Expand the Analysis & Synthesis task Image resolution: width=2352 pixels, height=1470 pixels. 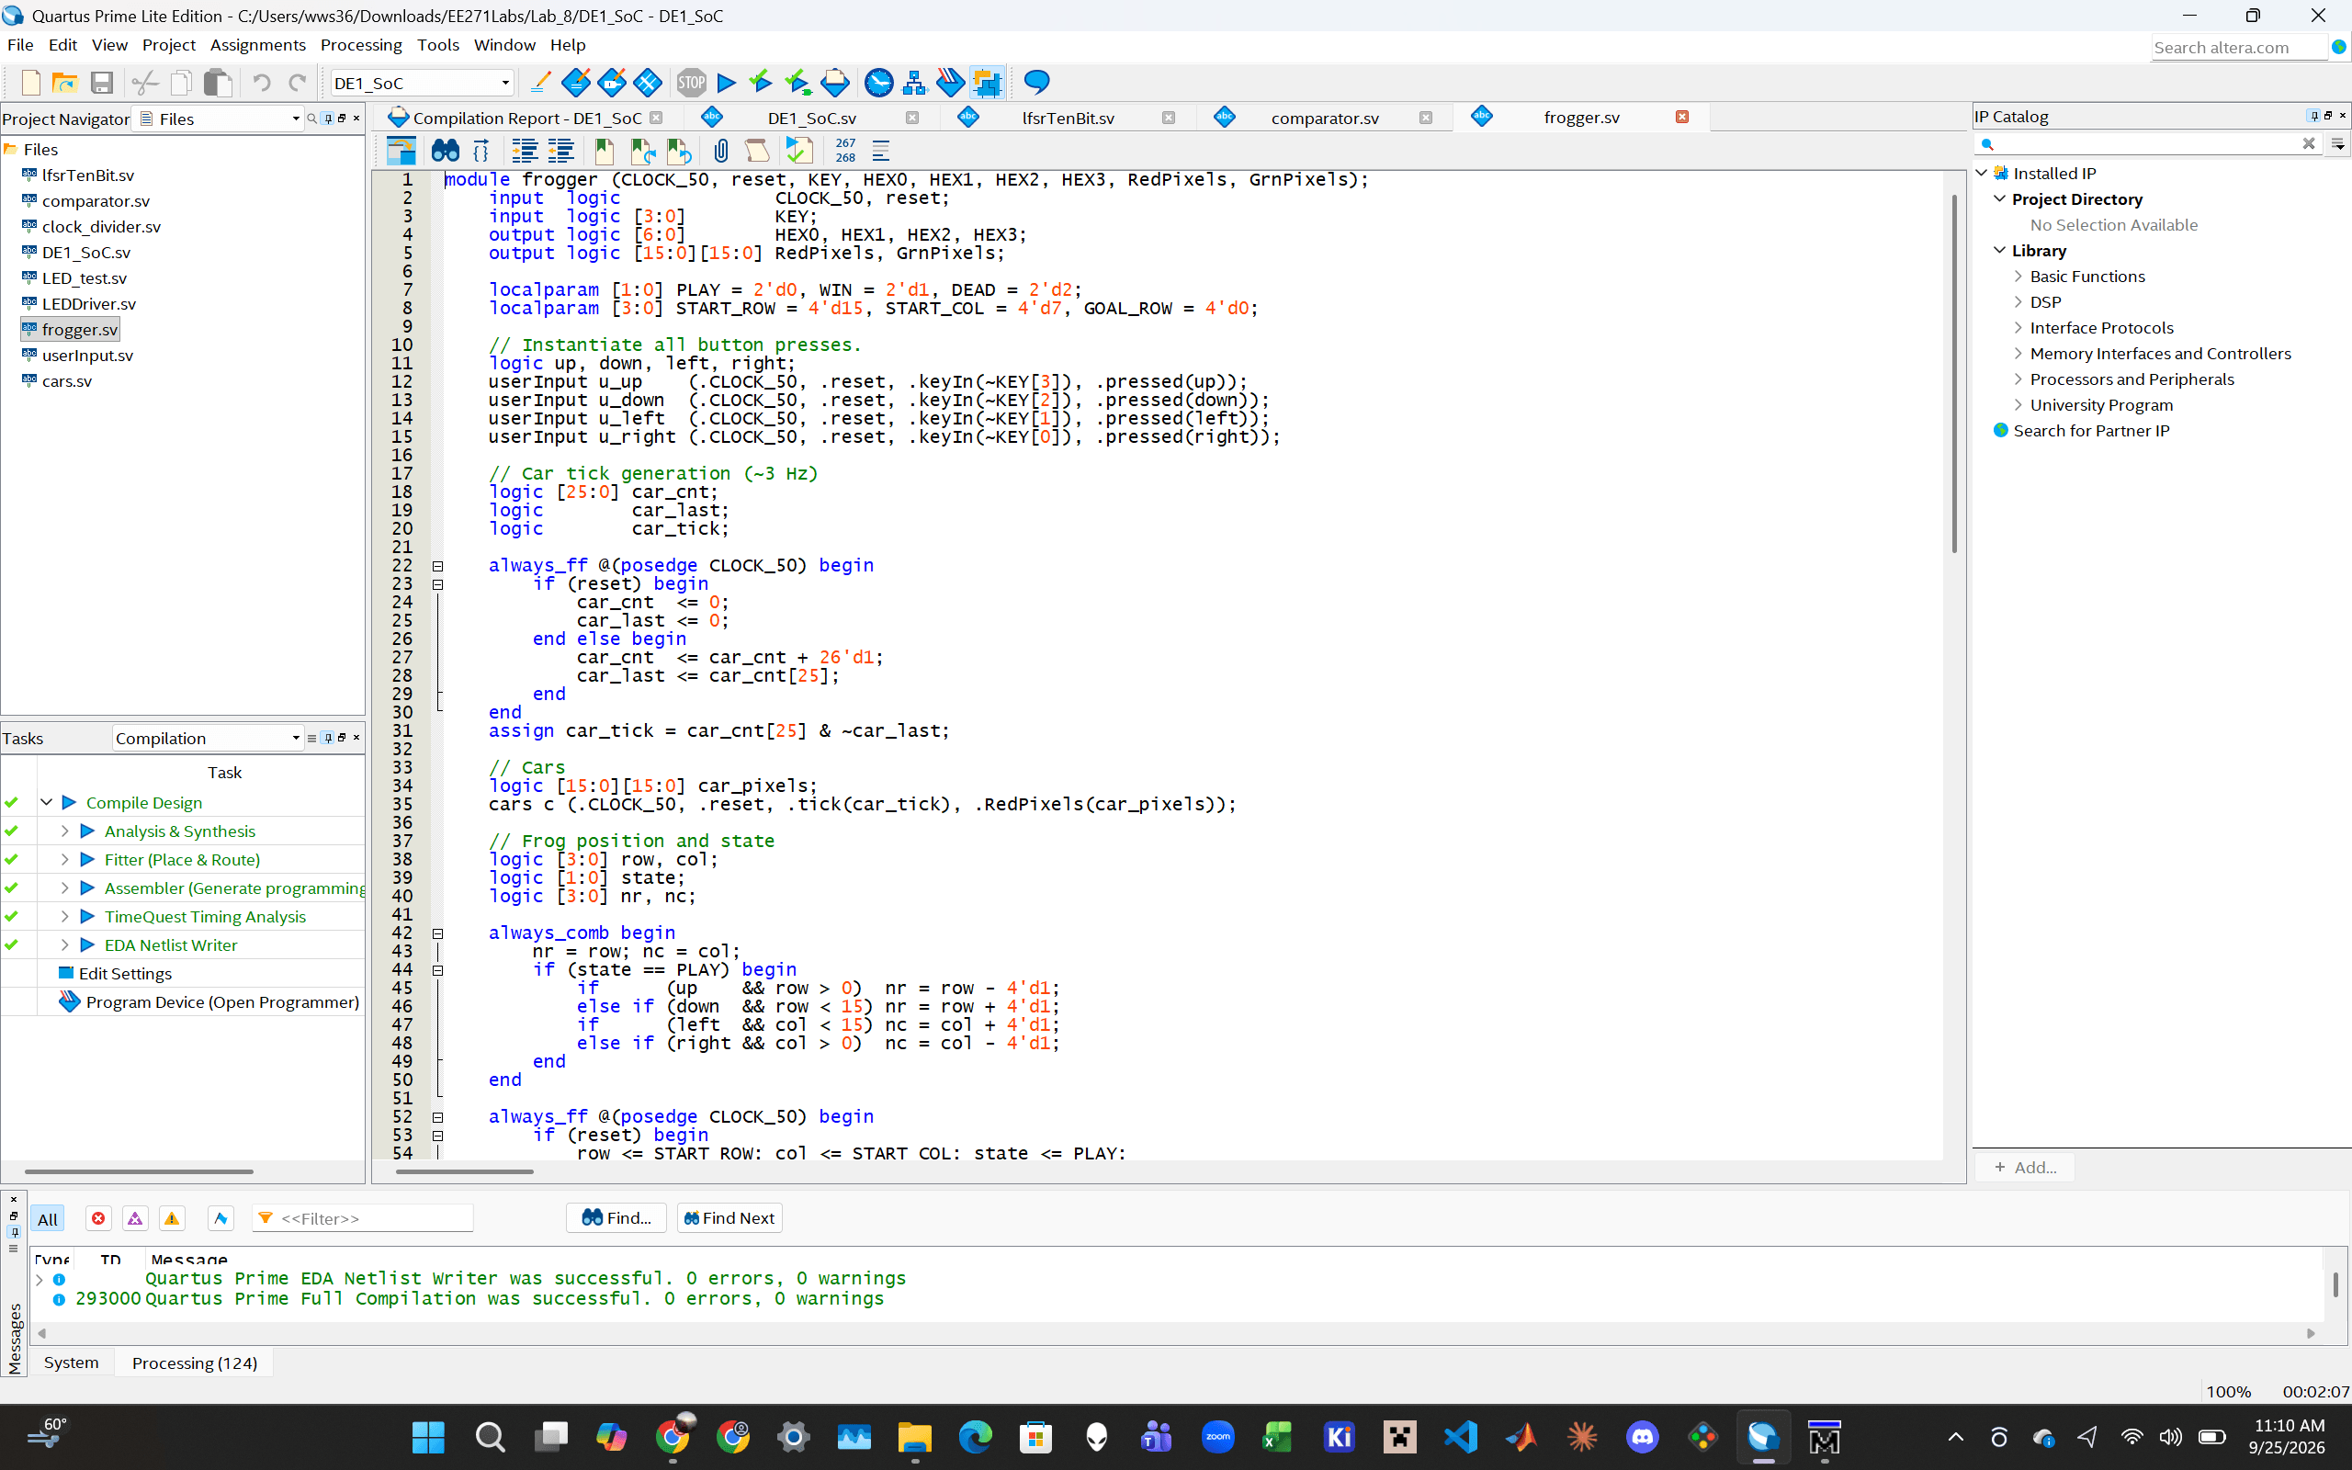click(x=64, y=831)
